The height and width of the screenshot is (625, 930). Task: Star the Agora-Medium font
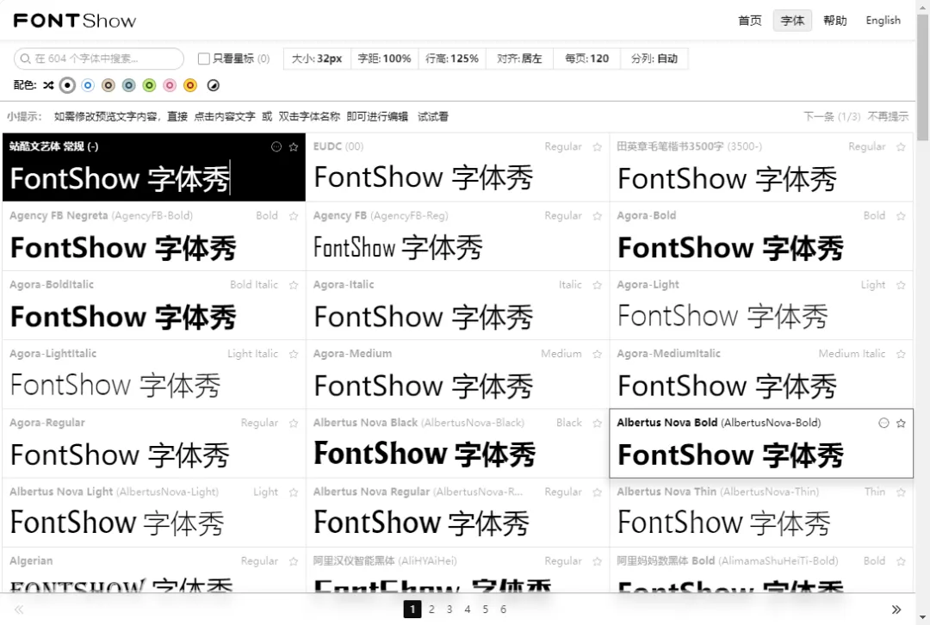tap(598, 354)
